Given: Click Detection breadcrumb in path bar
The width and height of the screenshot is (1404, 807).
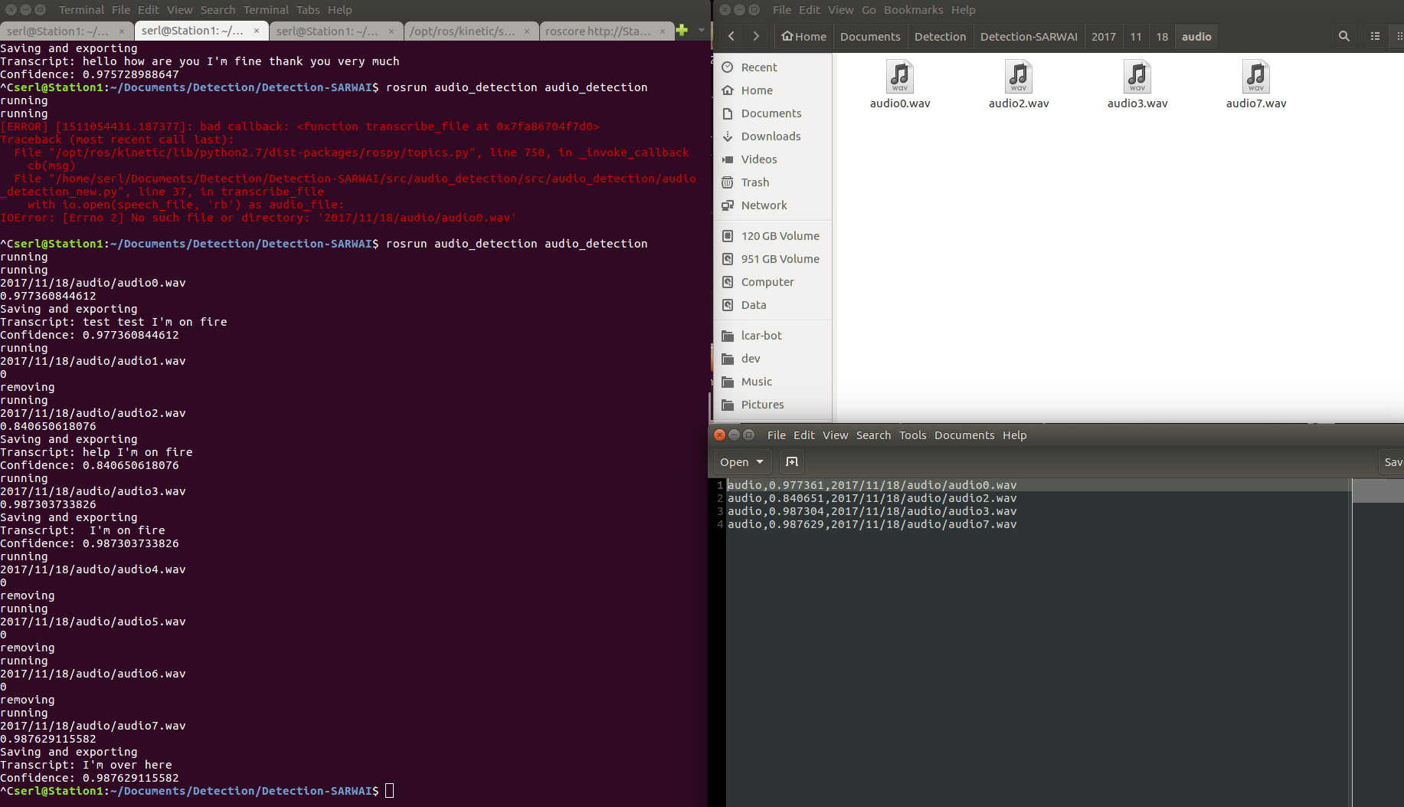Looking at the screenshot, I should pos(941,36).
